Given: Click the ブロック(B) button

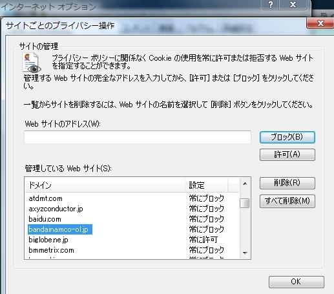Looking at the screenshot, I should [x=287, y=137].
